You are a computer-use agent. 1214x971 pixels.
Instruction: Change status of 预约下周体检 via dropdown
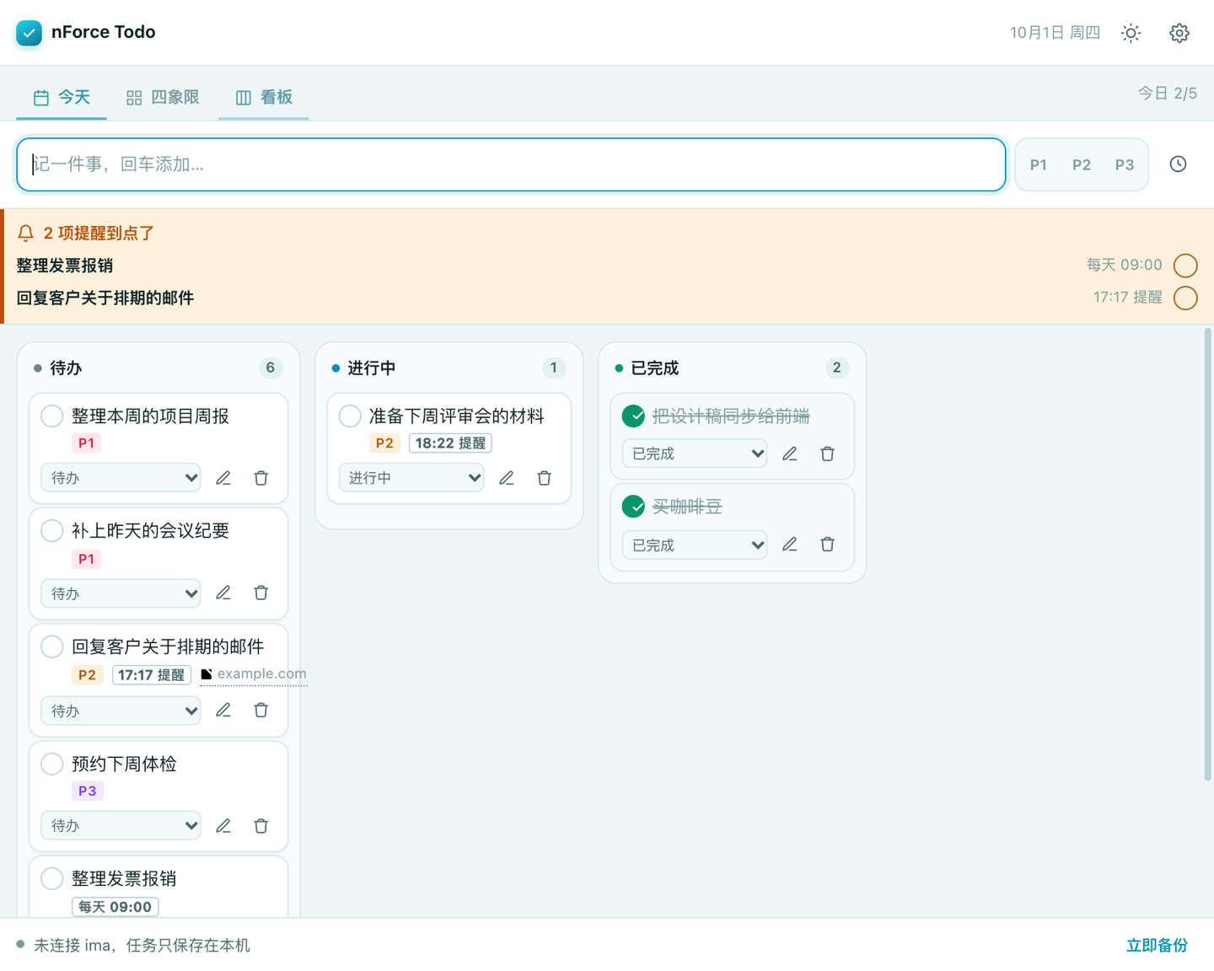click(x=121, y=826)
